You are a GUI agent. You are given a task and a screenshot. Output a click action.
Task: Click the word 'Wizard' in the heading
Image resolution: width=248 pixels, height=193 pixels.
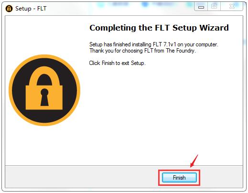pos(214,28)
